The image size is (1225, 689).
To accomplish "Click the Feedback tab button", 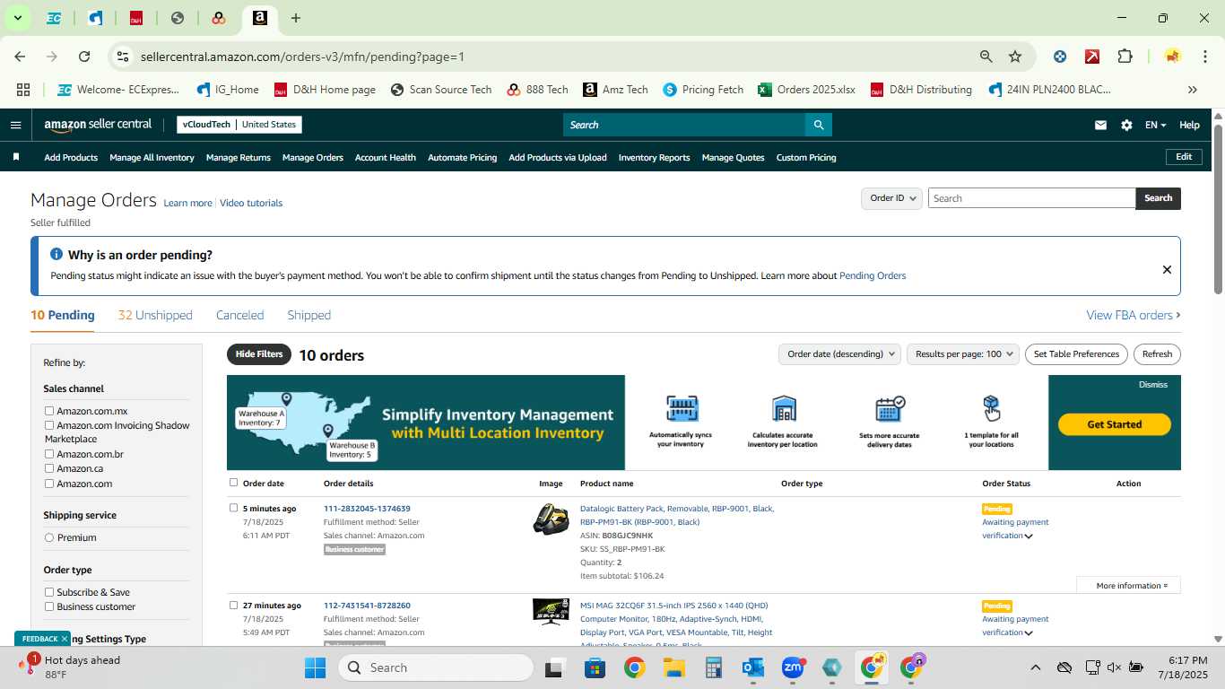I will (39, 639).
